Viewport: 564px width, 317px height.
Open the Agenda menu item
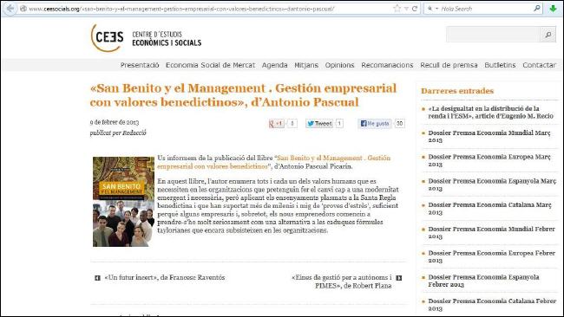pos(274,65)
